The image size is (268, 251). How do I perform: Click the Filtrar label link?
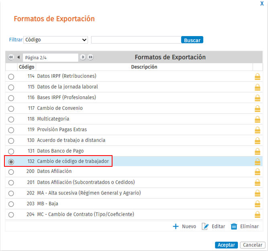[16, 40]
